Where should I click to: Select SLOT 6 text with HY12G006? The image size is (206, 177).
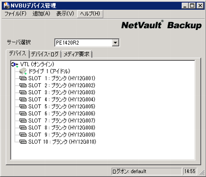click(62, 114)
